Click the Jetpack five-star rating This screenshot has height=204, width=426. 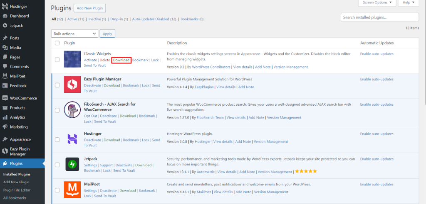[306, 172]
